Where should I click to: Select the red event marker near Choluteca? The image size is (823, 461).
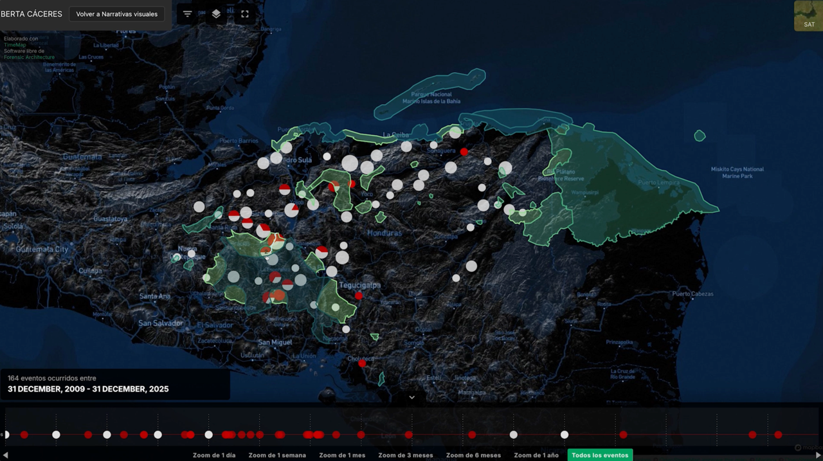362,363
